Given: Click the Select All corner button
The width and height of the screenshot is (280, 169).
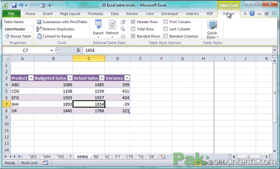Looking at the screenshot, I should pos(7,58).
